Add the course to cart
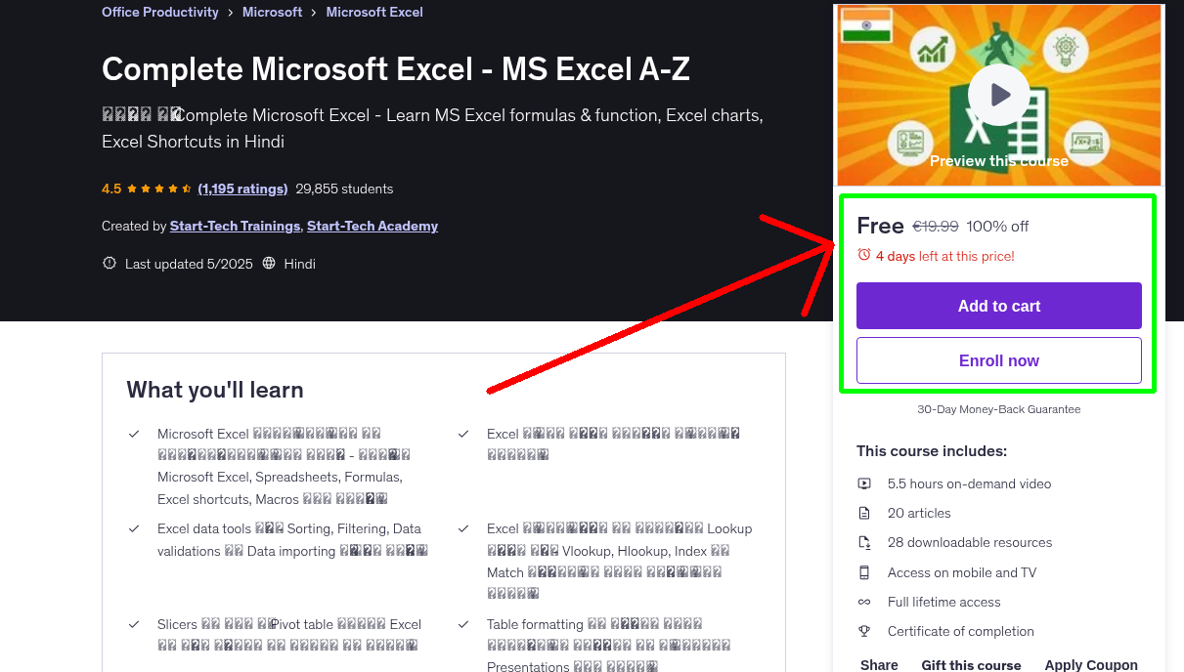 coord(999,306)
